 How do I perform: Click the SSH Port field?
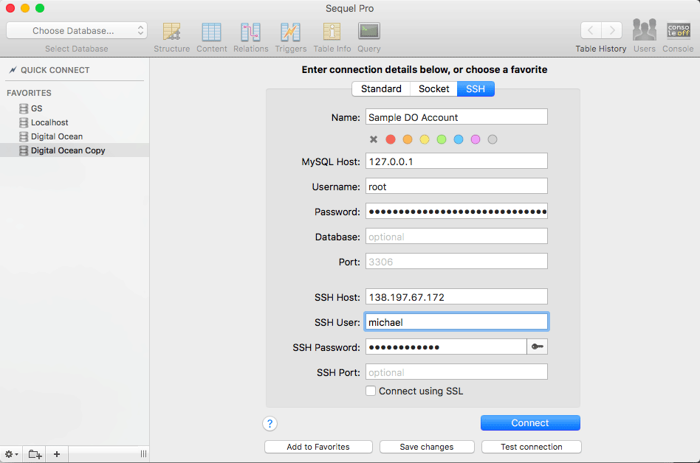456,372
